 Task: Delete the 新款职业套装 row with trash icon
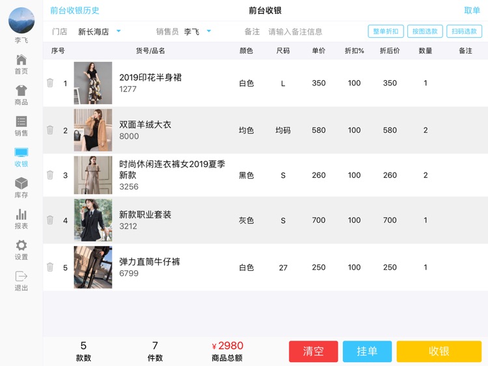coord(50,220)
